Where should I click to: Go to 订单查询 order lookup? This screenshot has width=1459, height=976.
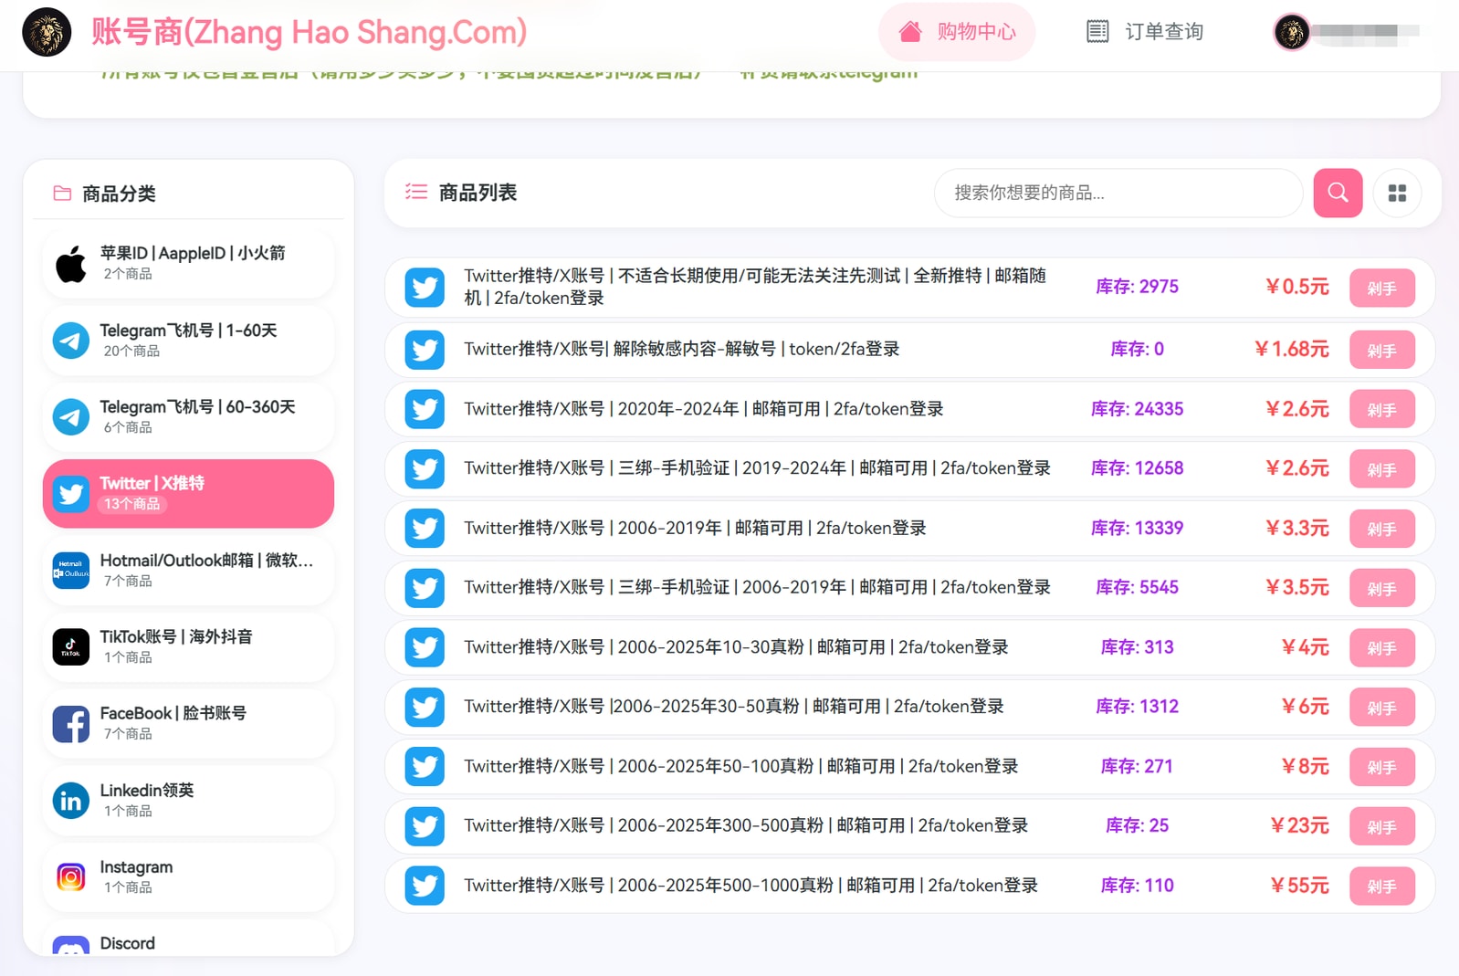point(1145,32)
